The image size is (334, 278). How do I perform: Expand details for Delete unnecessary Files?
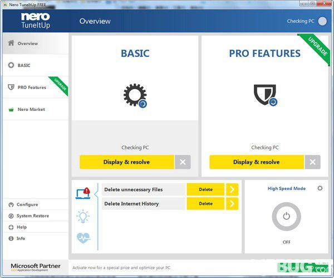tap(232, 189)
